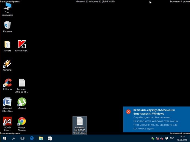Select the AIDA64 Extreme shortcut icon
190x142 pixels.
coord(7,124)
